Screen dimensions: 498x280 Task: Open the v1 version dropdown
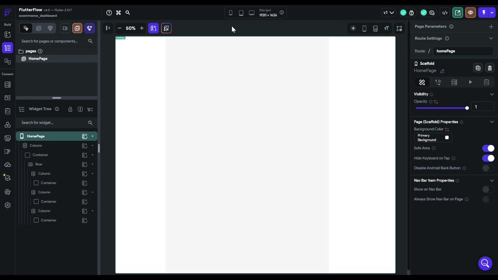click(x=388, y=13)
